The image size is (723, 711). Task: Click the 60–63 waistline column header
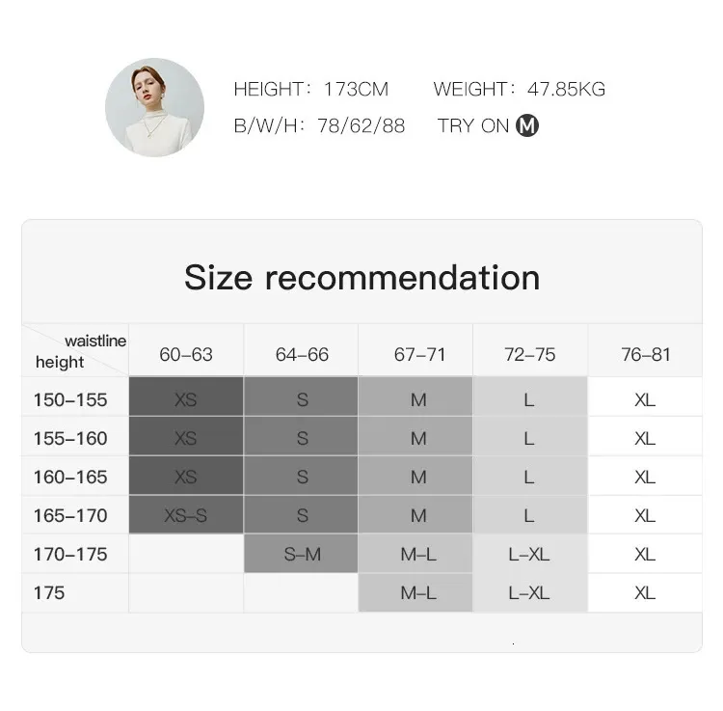(x=186, y=354)
